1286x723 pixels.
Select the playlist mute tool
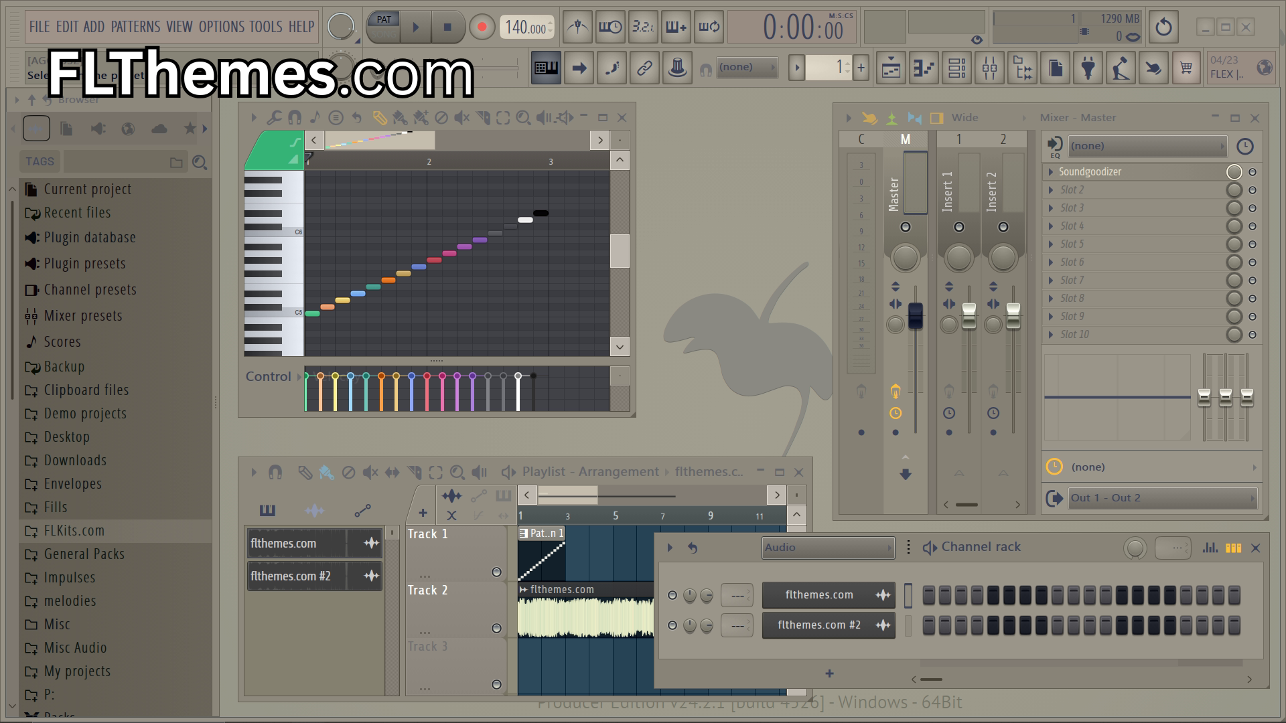(370, 473)
